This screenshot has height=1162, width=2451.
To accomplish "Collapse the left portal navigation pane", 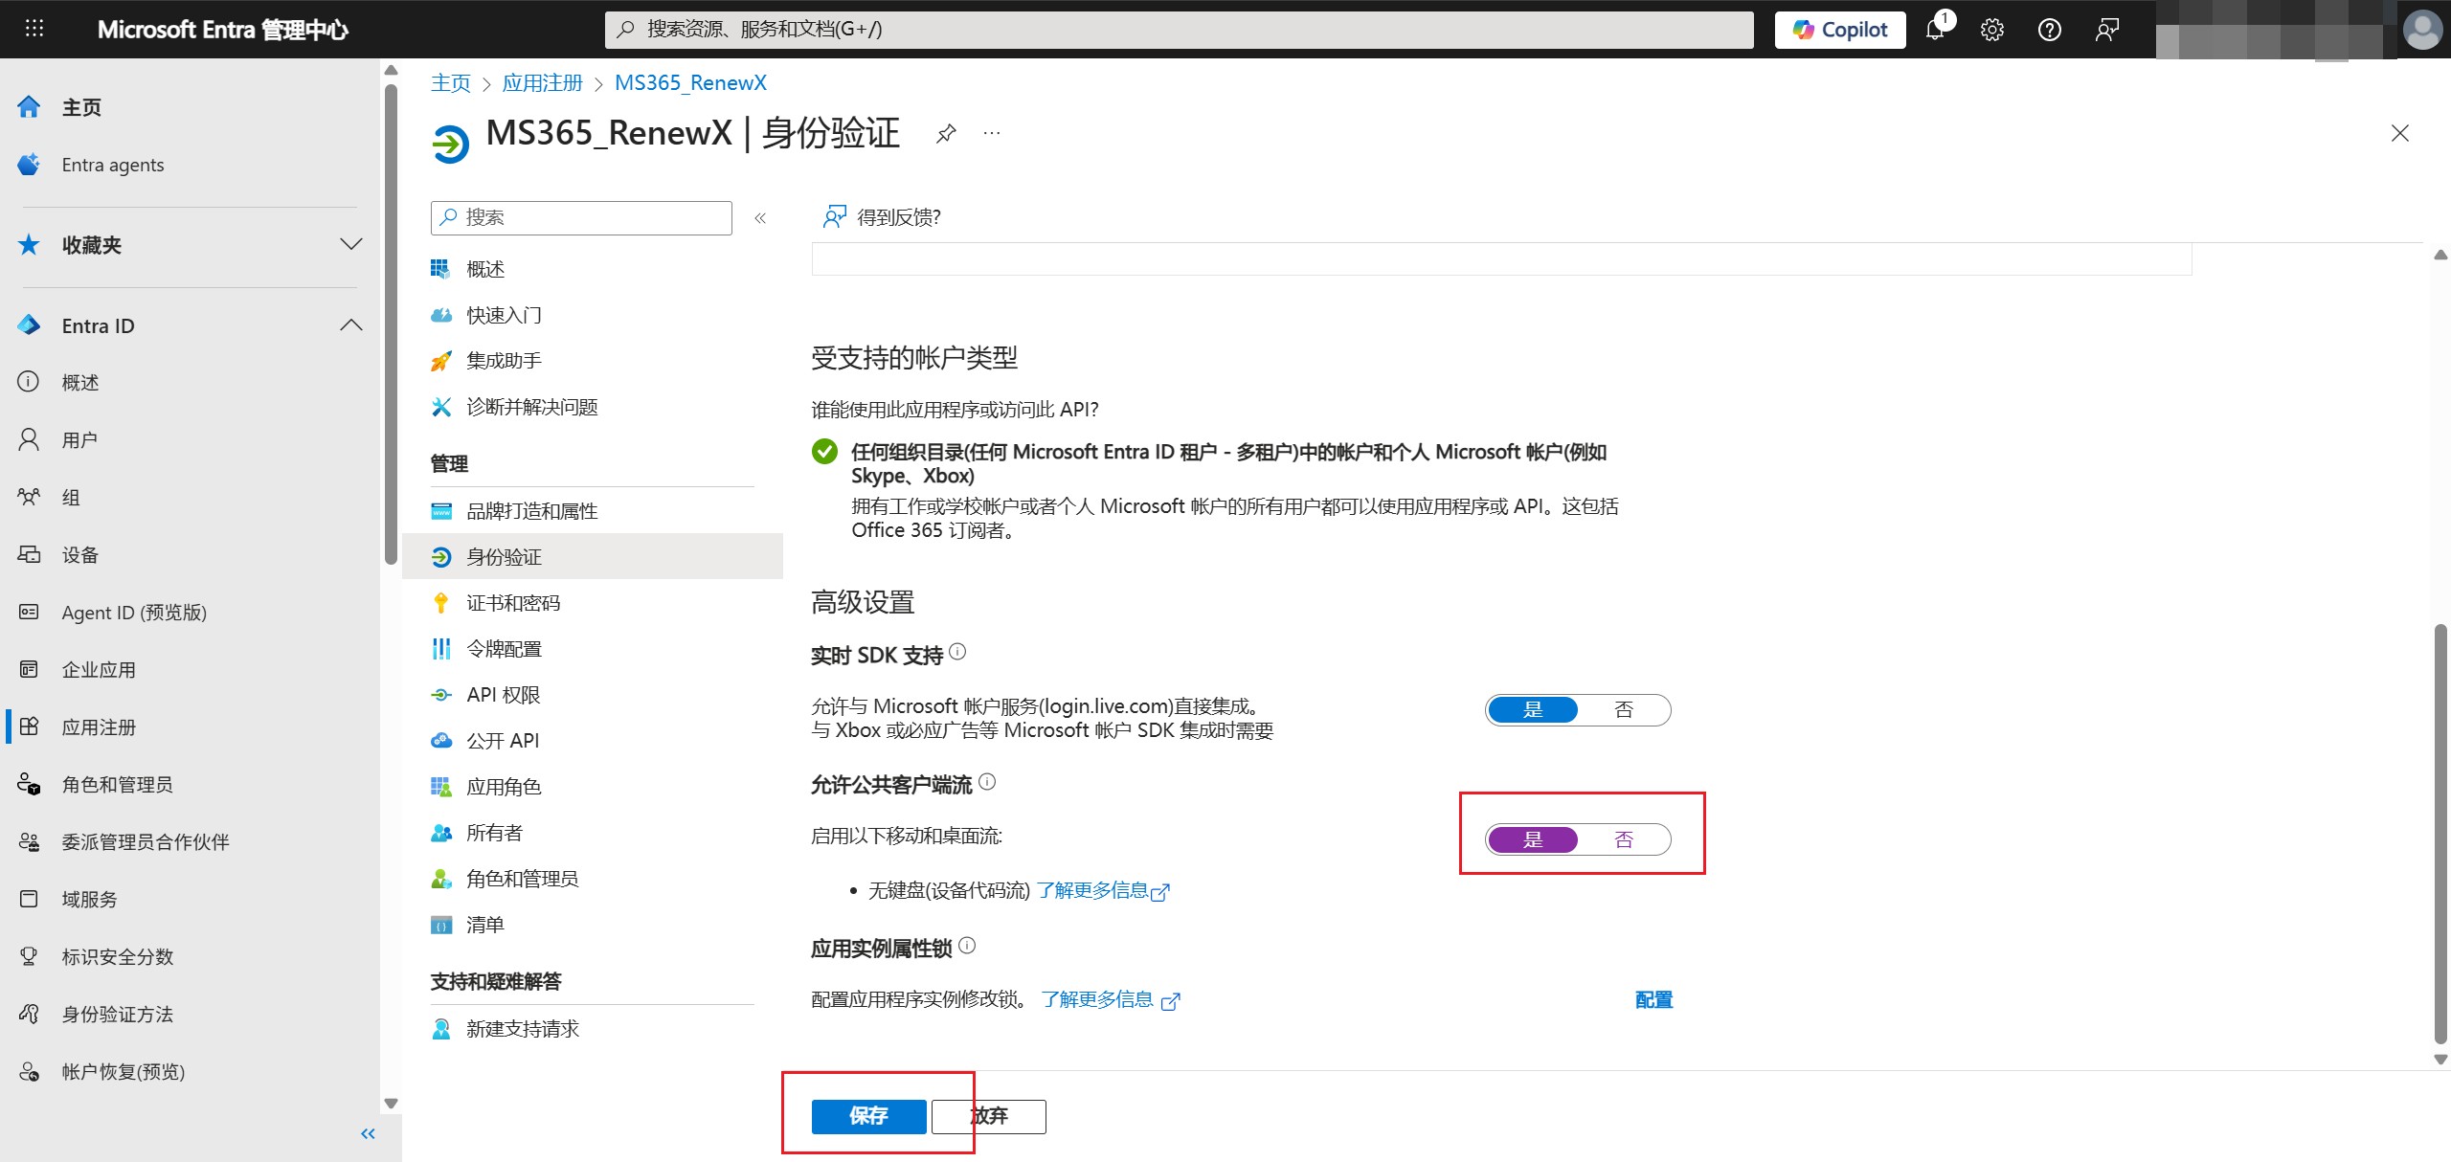I will pyautogui.click(x=368, y=1134).
